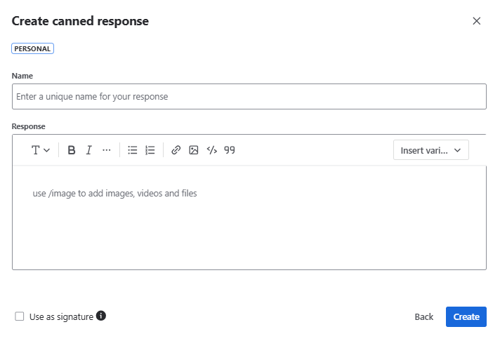Image resolution: width=500 pixels, height=341 pixels.
Task: Enable the Use as signature checkbox
Action: click(x=20, y=316)
